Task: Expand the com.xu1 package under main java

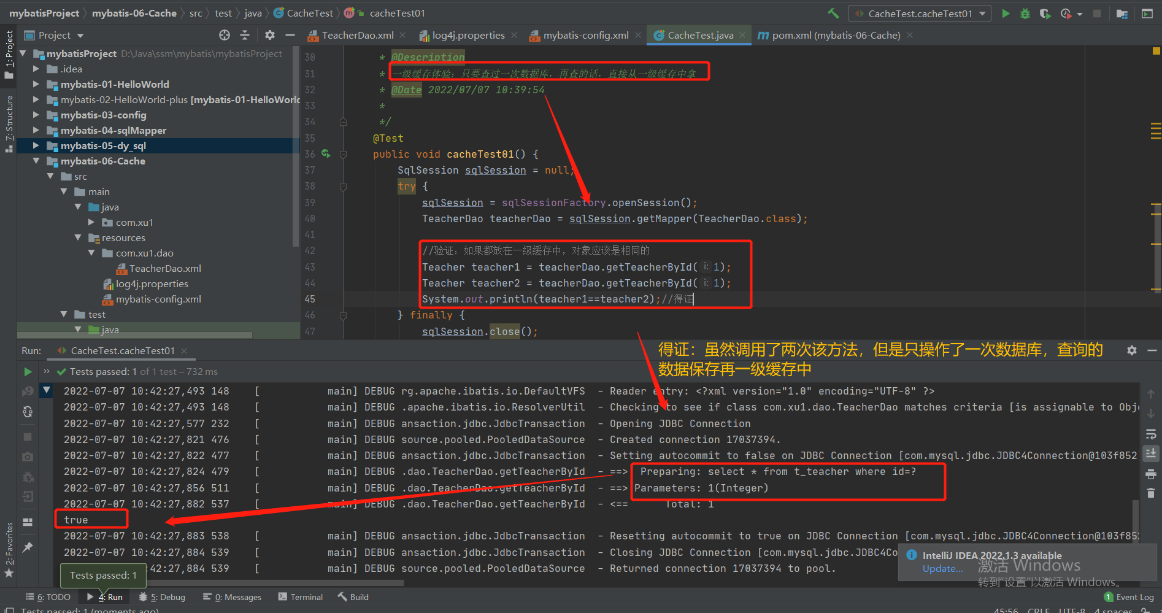Action: 91,222
